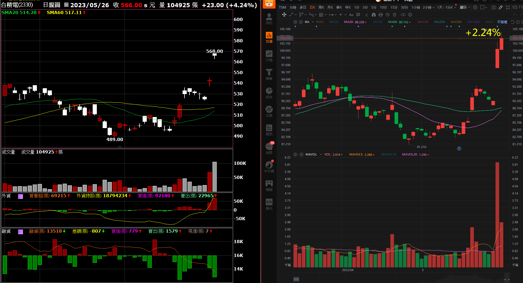This screenshot has width=523, height=283.
Task: Delete drawings with trash icon
Action: click(x=395, y=15)
